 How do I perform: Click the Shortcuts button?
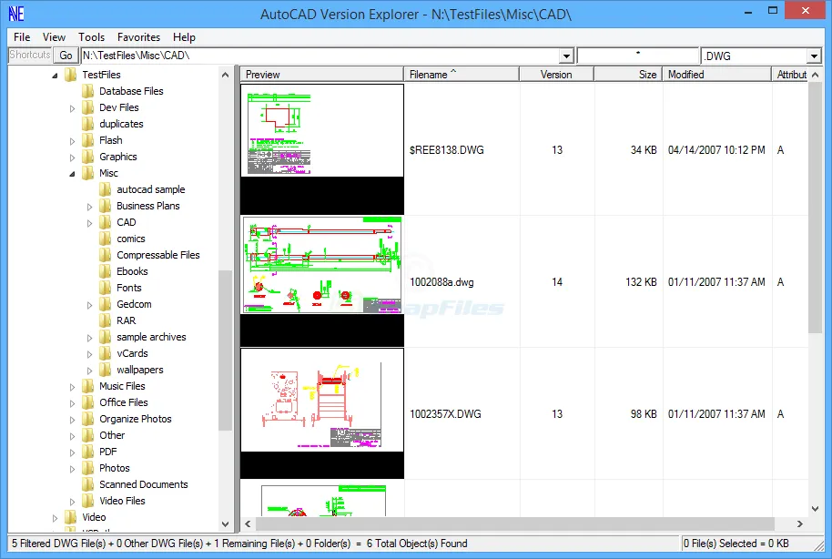coord(30,55)
